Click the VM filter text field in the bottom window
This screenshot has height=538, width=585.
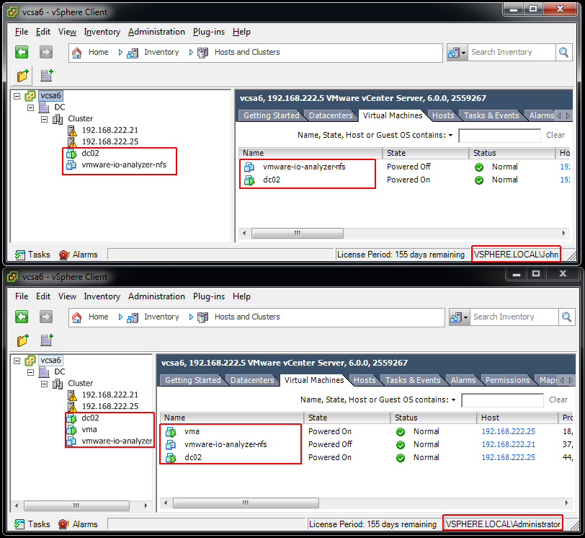point(502,400)
